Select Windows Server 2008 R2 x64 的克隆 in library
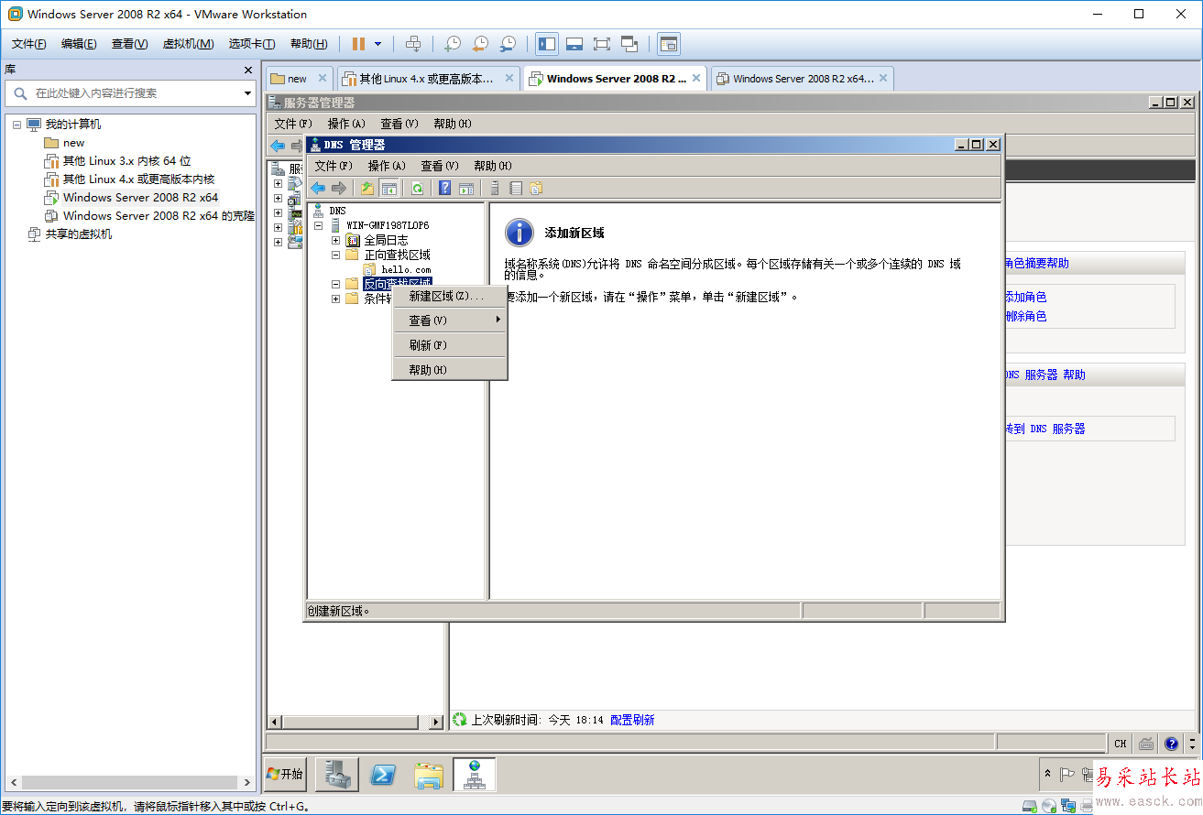 click(x=159, y=216)
